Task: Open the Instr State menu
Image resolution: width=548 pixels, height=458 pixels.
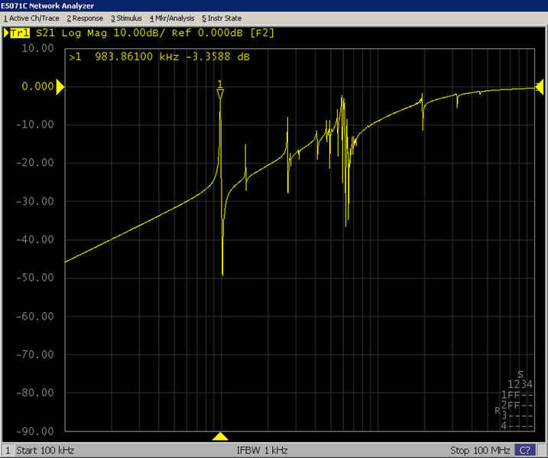Action: coord(221,18)
